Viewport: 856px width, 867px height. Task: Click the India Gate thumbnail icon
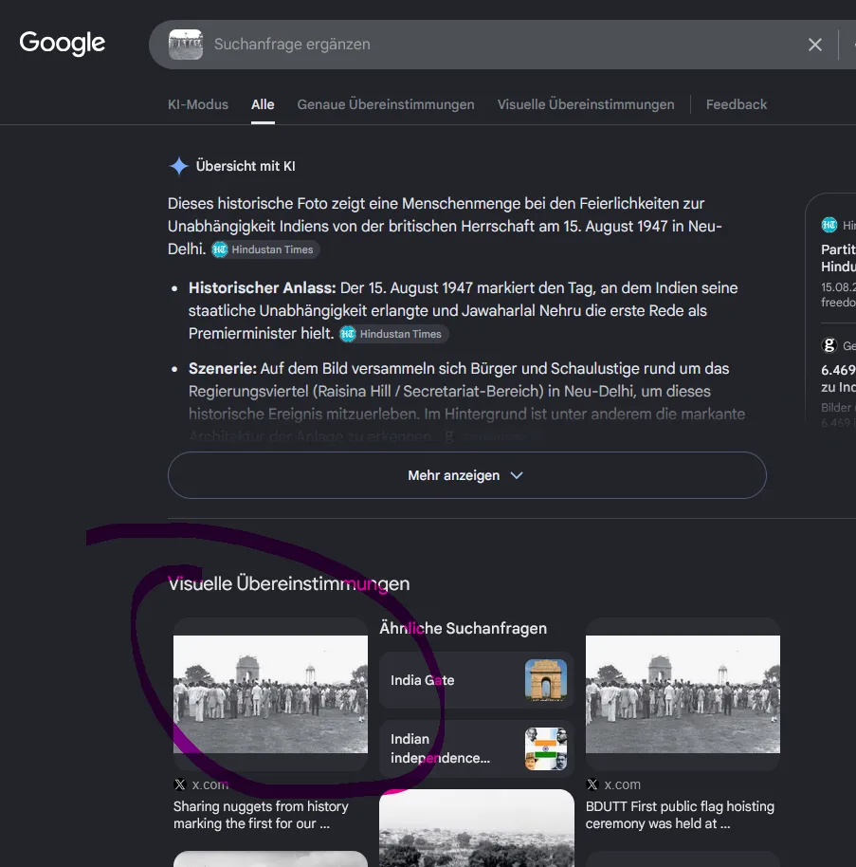click(546, 680)
